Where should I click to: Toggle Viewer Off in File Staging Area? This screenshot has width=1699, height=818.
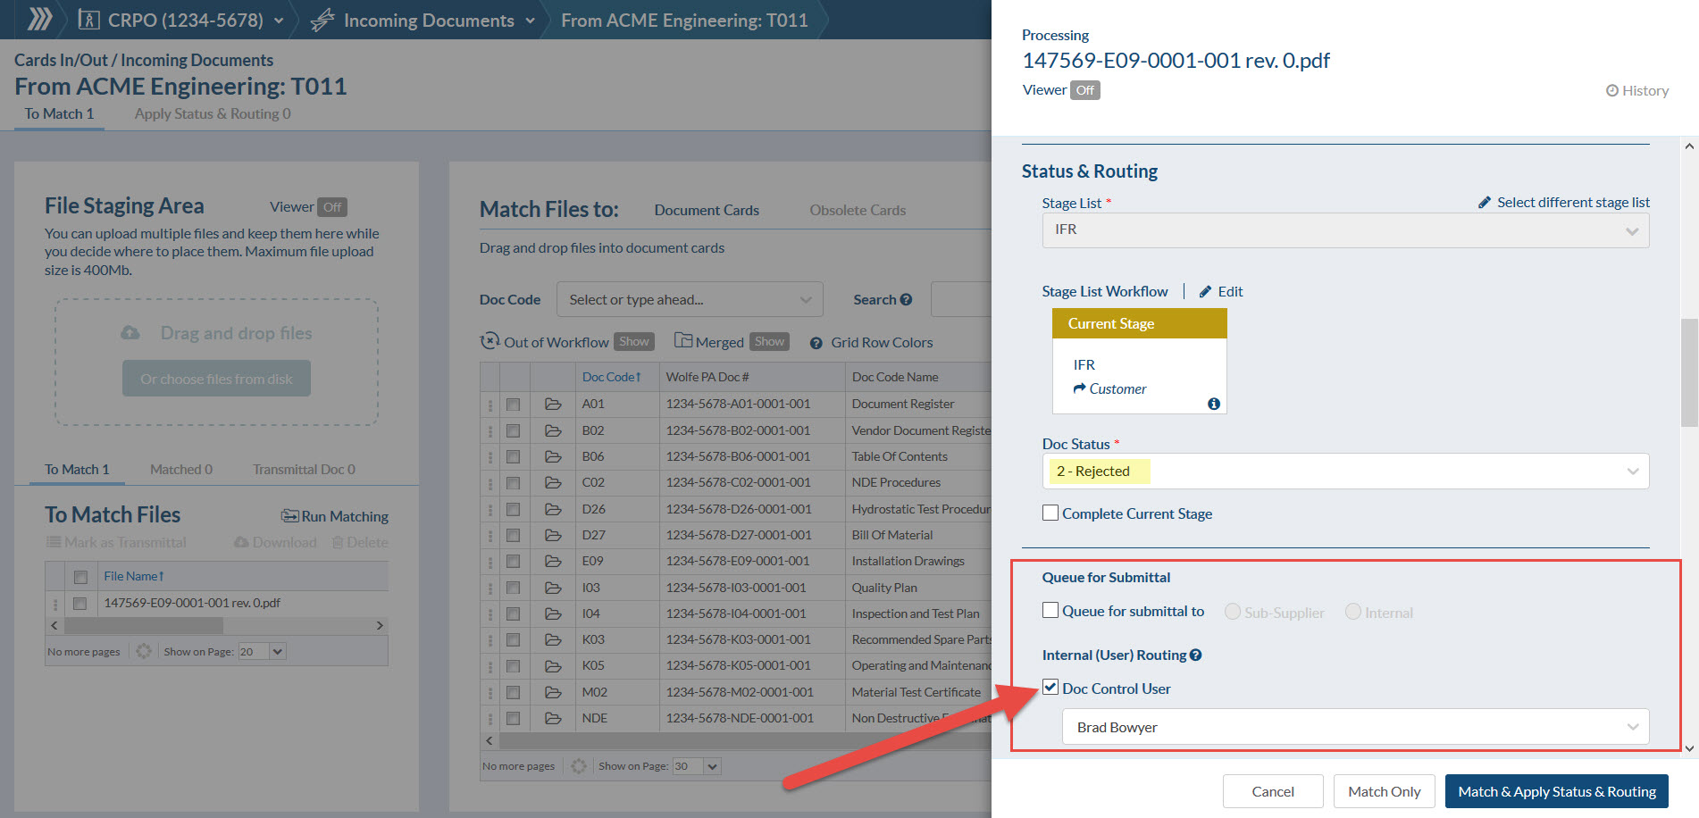tap(332, 207)
